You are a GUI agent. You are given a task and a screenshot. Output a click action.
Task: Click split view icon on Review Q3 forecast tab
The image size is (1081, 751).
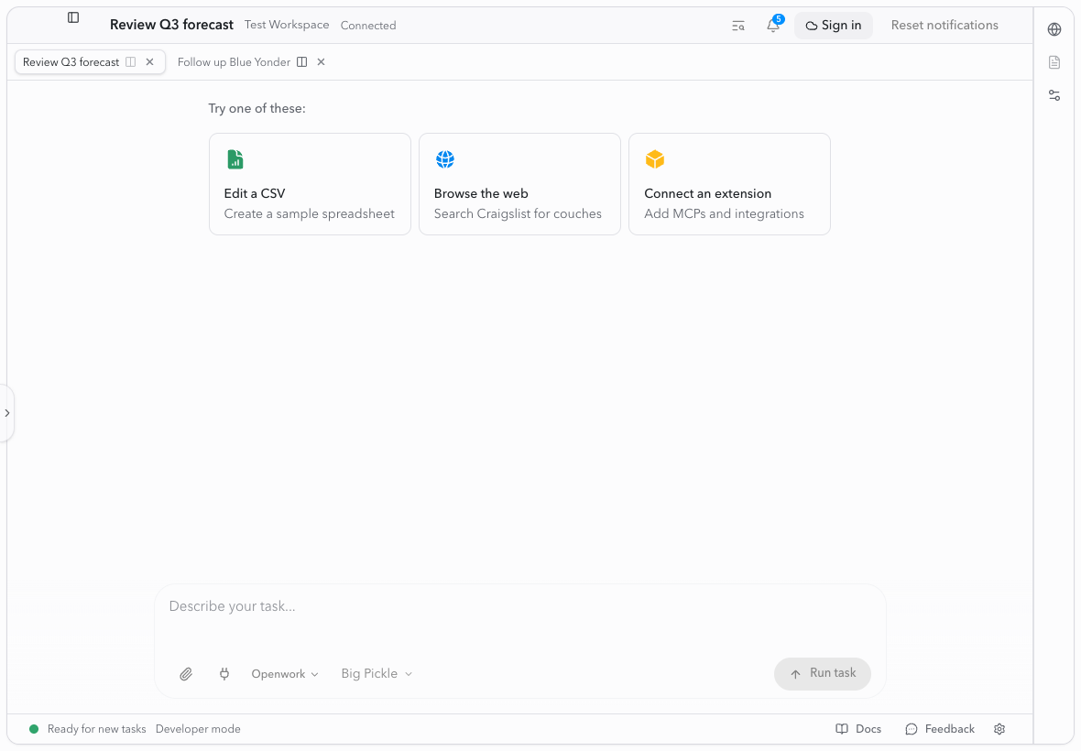[130, 62]
